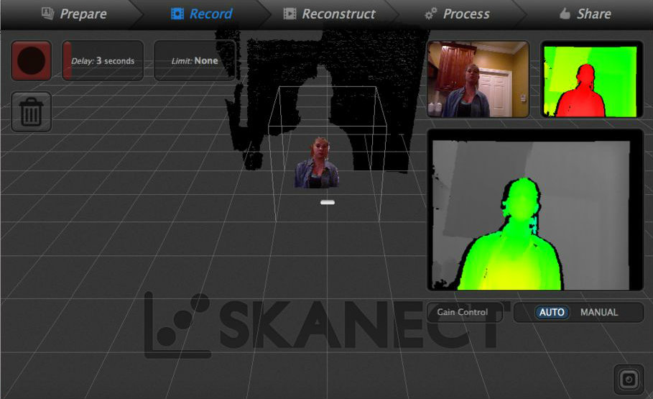This screenshot has height=399, width=653.
Task: Adjust the Limit None slider
Action: pos(195,60)
